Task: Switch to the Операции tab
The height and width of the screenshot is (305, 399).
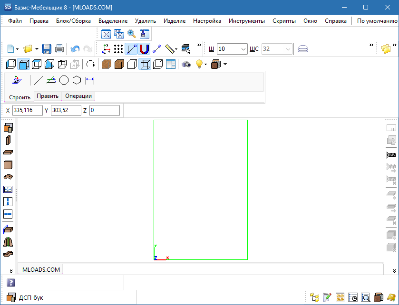Action: point(78,96)
